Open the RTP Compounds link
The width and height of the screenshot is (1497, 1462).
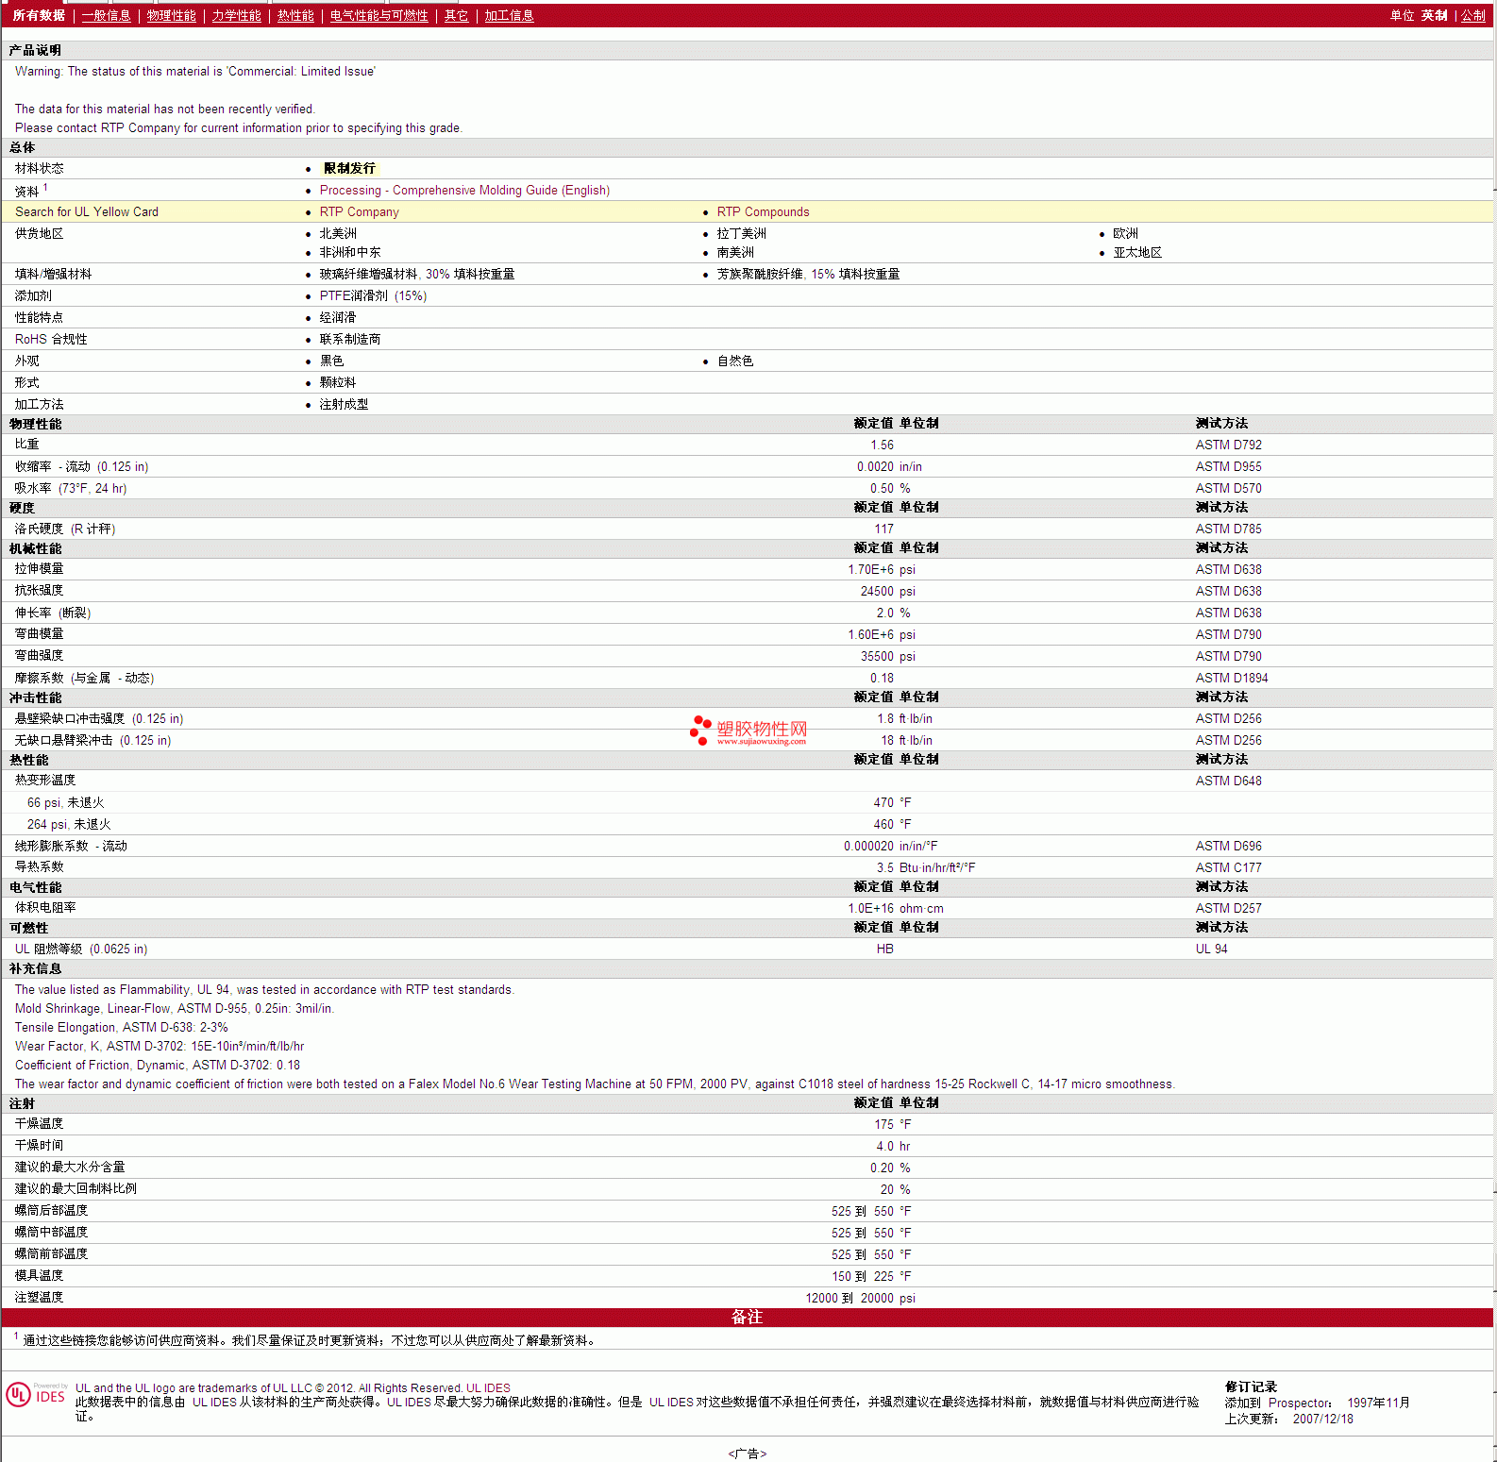[x=763, y=211]
